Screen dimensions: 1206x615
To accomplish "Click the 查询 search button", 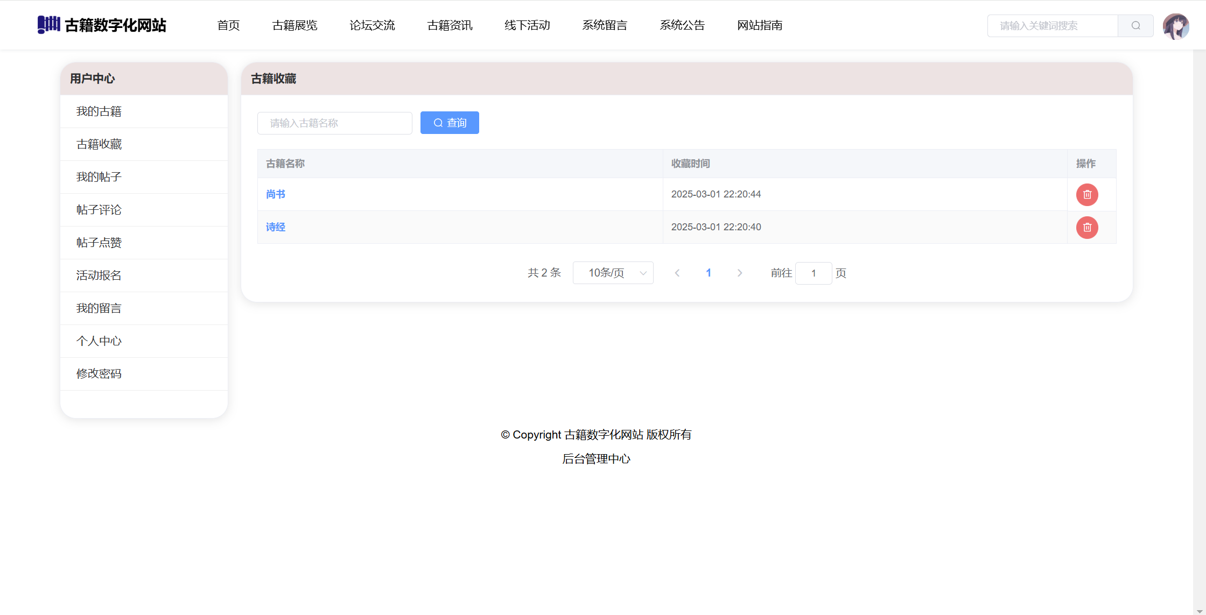I will pos(450,123).
